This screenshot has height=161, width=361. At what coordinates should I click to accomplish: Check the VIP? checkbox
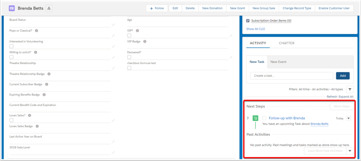129,35
